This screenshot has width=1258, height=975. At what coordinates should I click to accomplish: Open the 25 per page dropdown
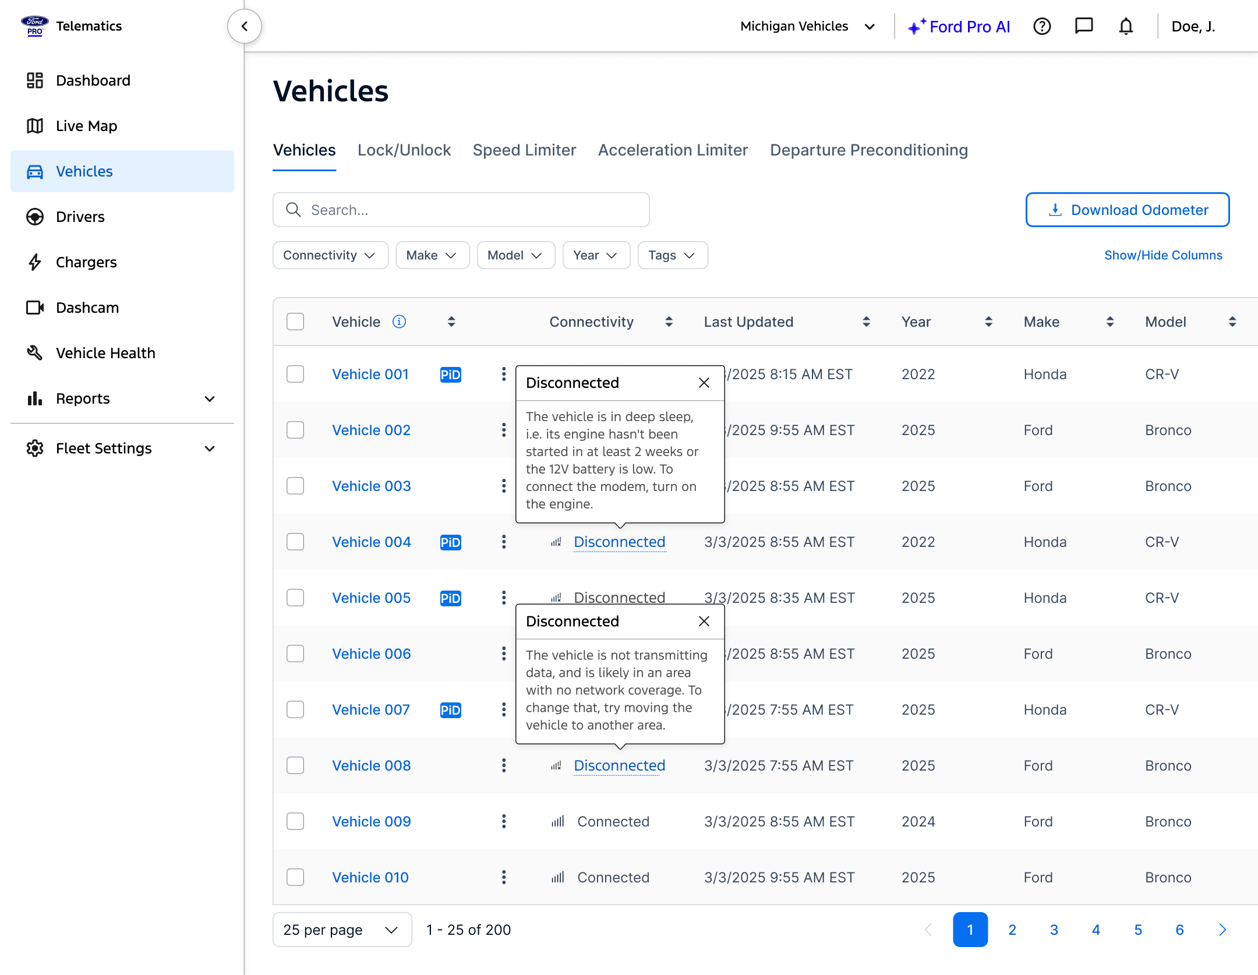click(342, 930)
